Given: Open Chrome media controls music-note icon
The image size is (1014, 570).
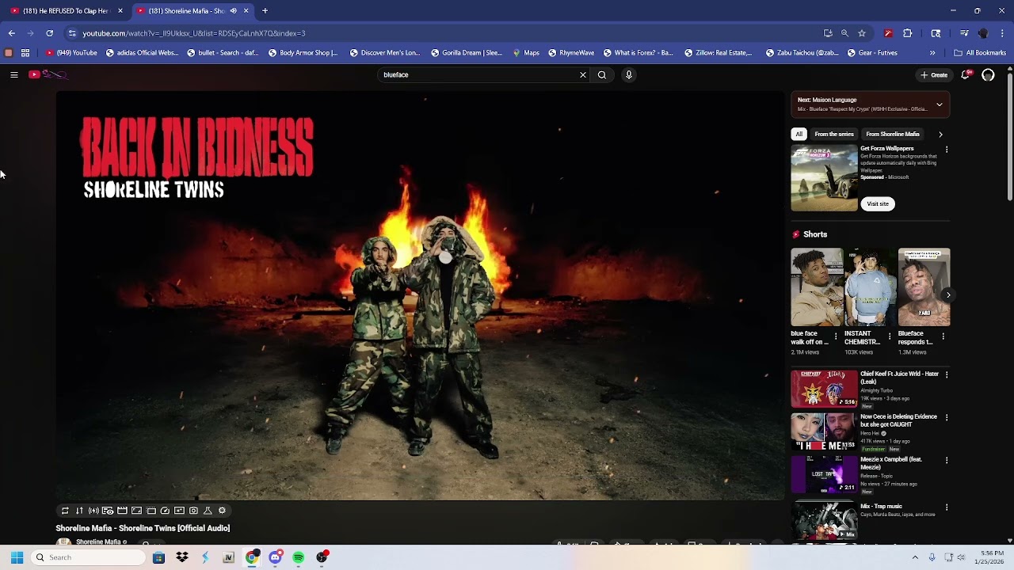Looking at the screenshot, I should pyautogui.click(x=964, y=33).
